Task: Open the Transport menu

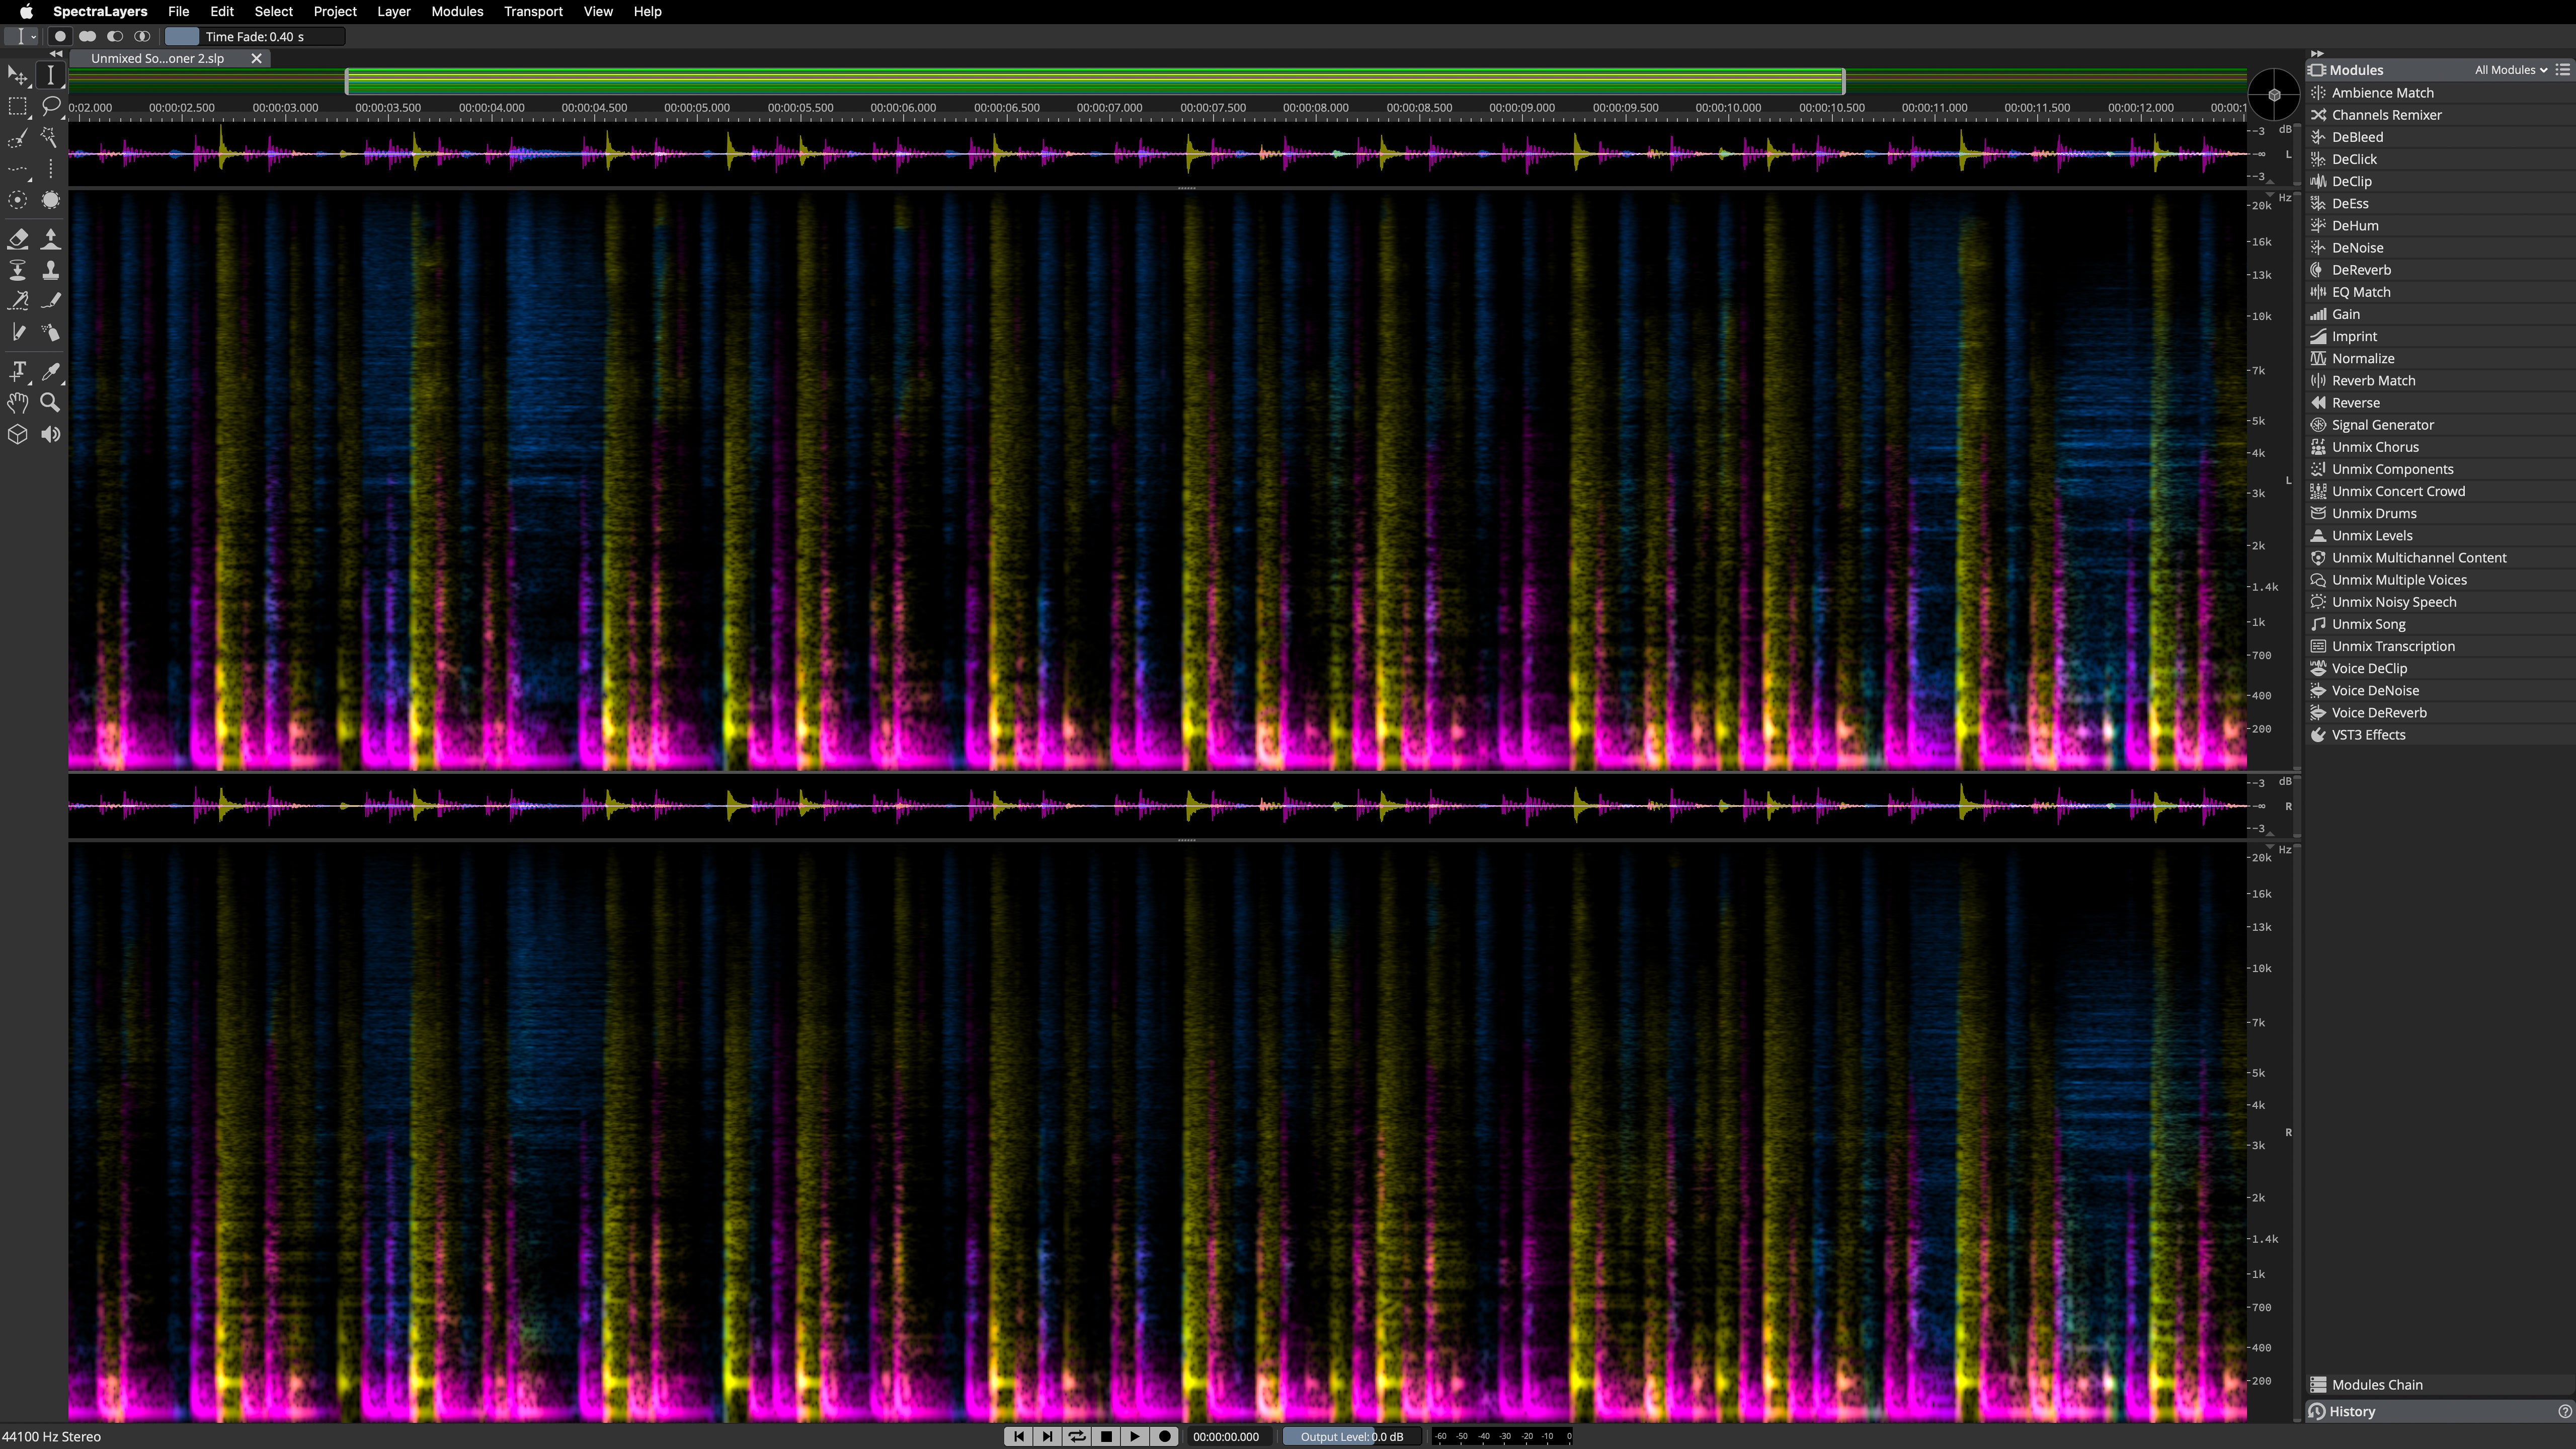Action: pos(533,11)
